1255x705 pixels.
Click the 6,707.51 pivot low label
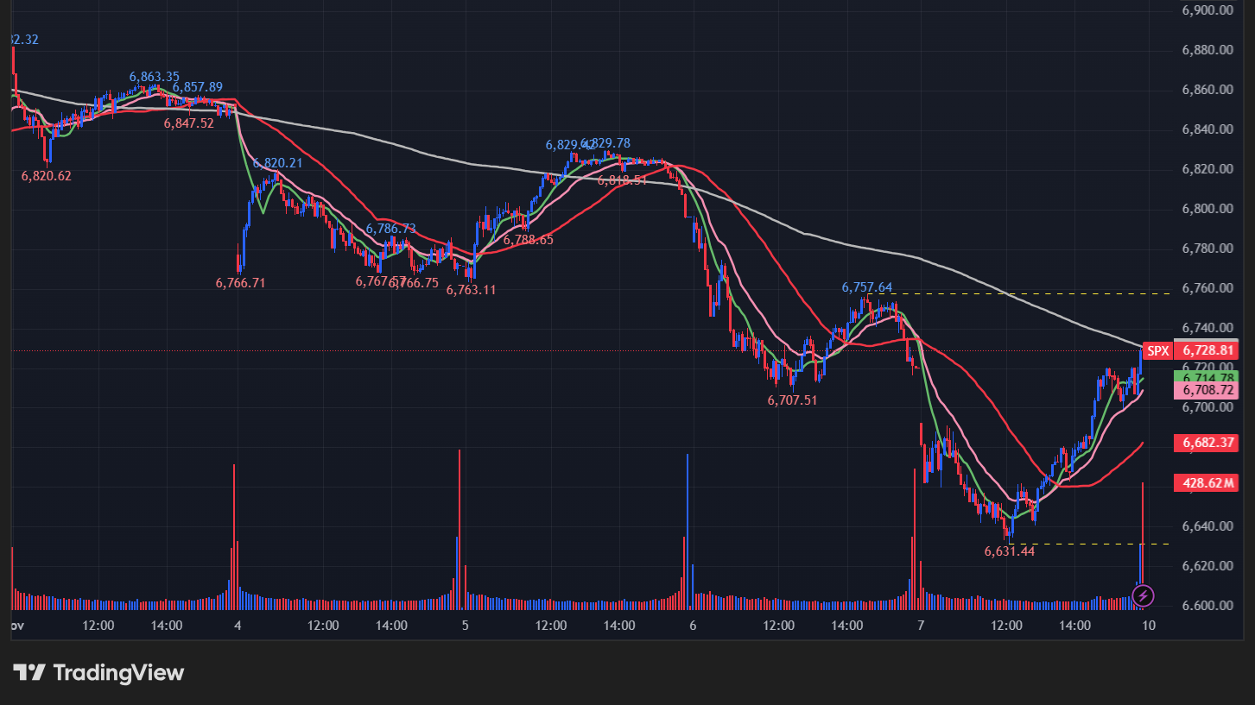point(792,400)
